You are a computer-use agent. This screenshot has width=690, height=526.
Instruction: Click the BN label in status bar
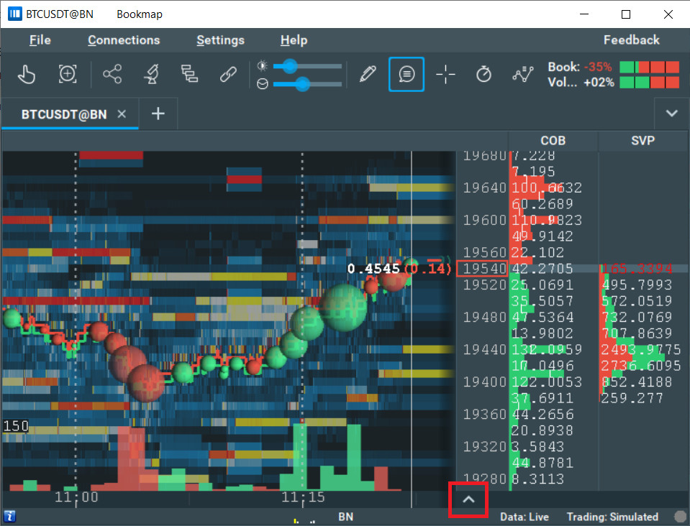345,517
